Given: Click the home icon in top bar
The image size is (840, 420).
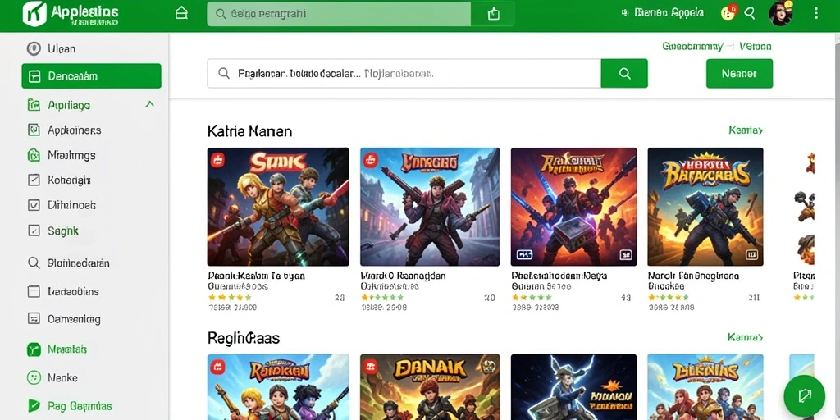Looking at the screenshot, I should [181, 13].
